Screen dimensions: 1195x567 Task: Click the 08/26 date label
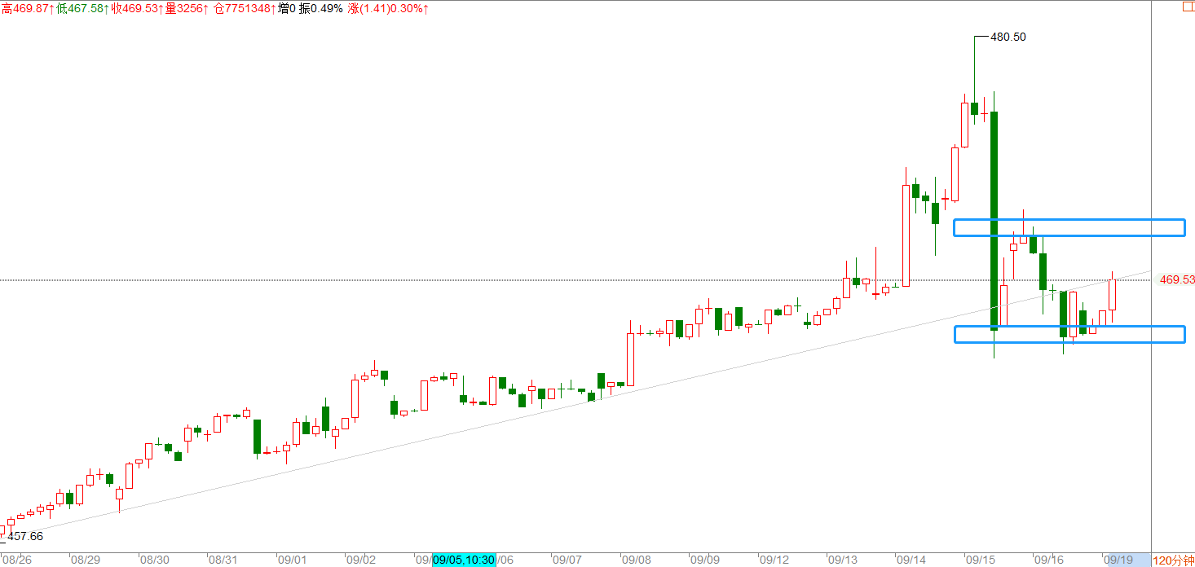pos(16,560)
